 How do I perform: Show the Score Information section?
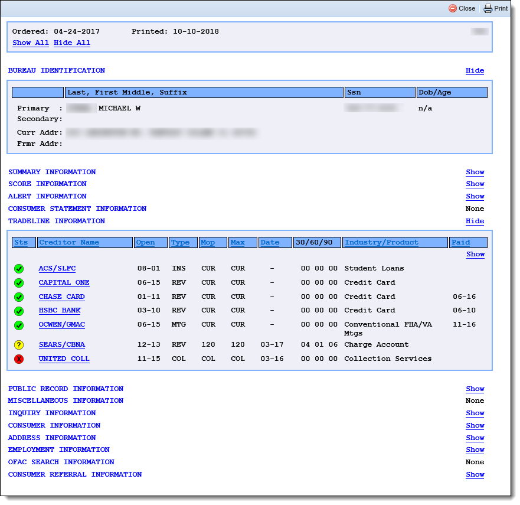click(475, 184)
